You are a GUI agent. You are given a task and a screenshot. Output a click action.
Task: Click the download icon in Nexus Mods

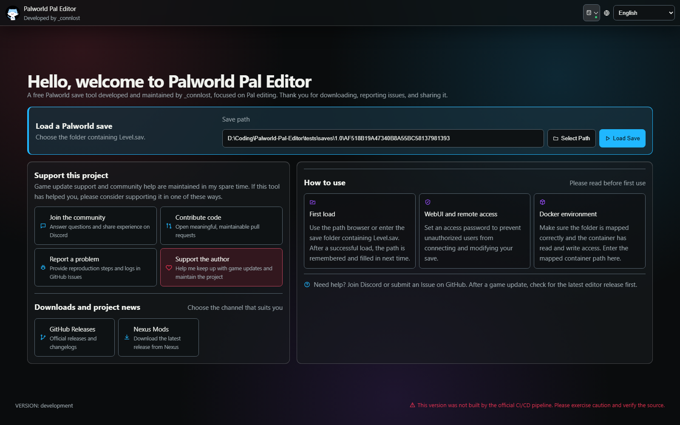[x=127, y=337]
